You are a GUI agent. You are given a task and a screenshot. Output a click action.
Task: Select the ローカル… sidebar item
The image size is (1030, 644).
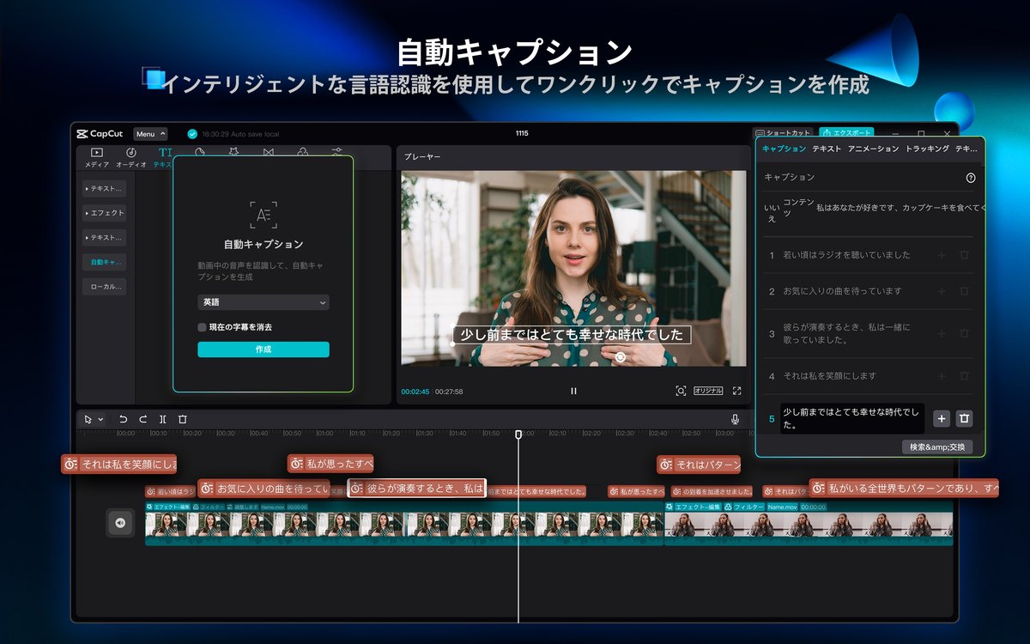(x=105, y=287)
